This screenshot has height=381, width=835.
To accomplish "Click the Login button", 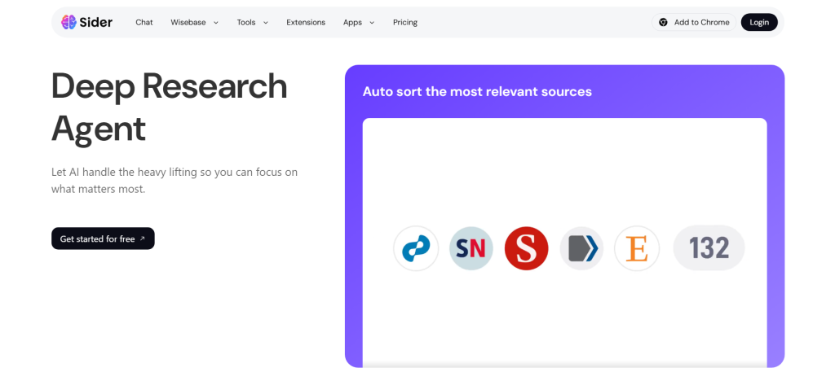I will 759,22.
